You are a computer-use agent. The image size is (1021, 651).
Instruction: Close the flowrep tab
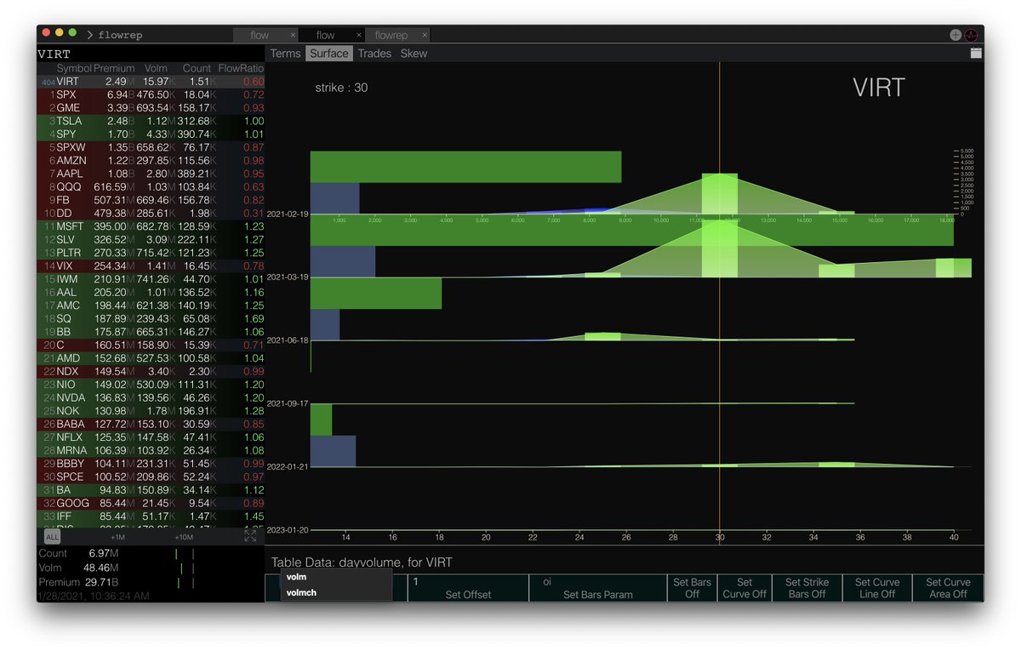425,35
